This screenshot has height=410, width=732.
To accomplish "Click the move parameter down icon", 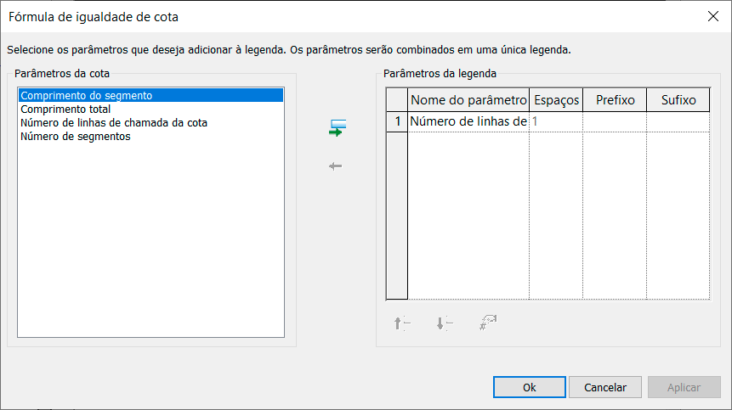I will 445,323.
